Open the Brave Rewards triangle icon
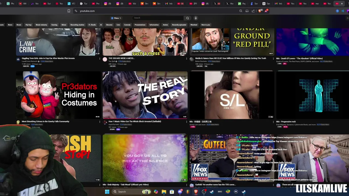Viewport: 349px width, 196px height. tap(266, 11)
